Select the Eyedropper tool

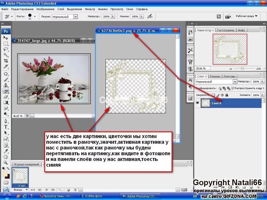point(6,151)
